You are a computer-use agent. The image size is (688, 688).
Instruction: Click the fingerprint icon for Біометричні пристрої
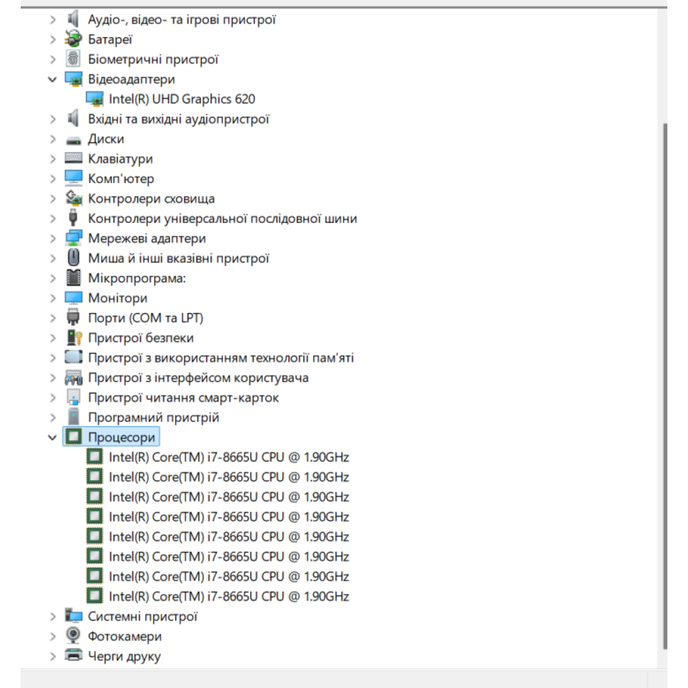(74, 60)
